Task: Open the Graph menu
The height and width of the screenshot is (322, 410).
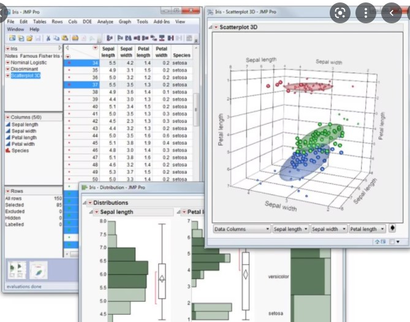Action: pos(125,21)
